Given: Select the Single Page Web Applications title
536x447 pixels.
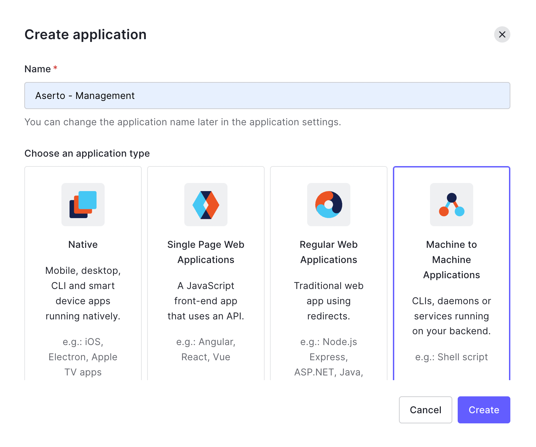Looking at the screenshot, I should pos(206,252).
